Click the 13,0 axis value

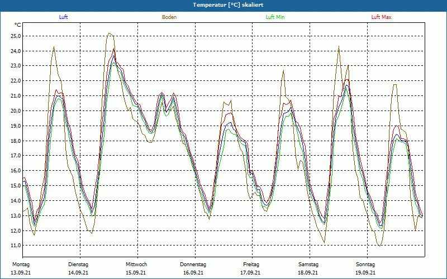click(x=16, y=215)
